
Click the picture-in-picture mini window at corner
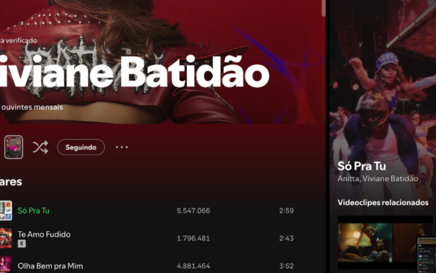click(x=426, y=254)
